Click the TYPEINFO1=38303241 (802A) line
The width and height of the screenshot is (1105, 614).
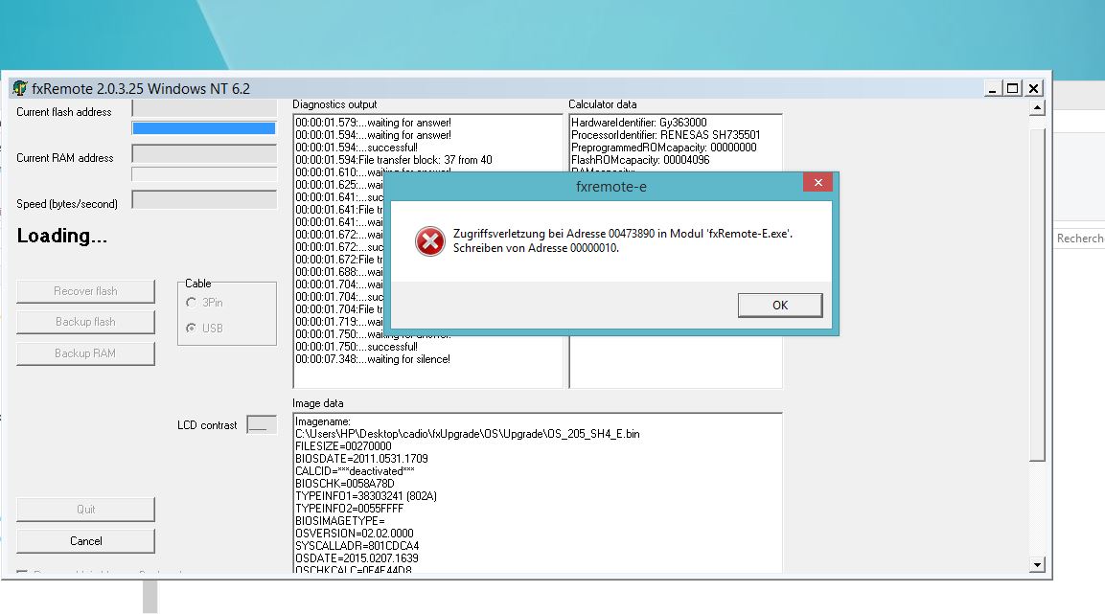click(x=366, y=496)
